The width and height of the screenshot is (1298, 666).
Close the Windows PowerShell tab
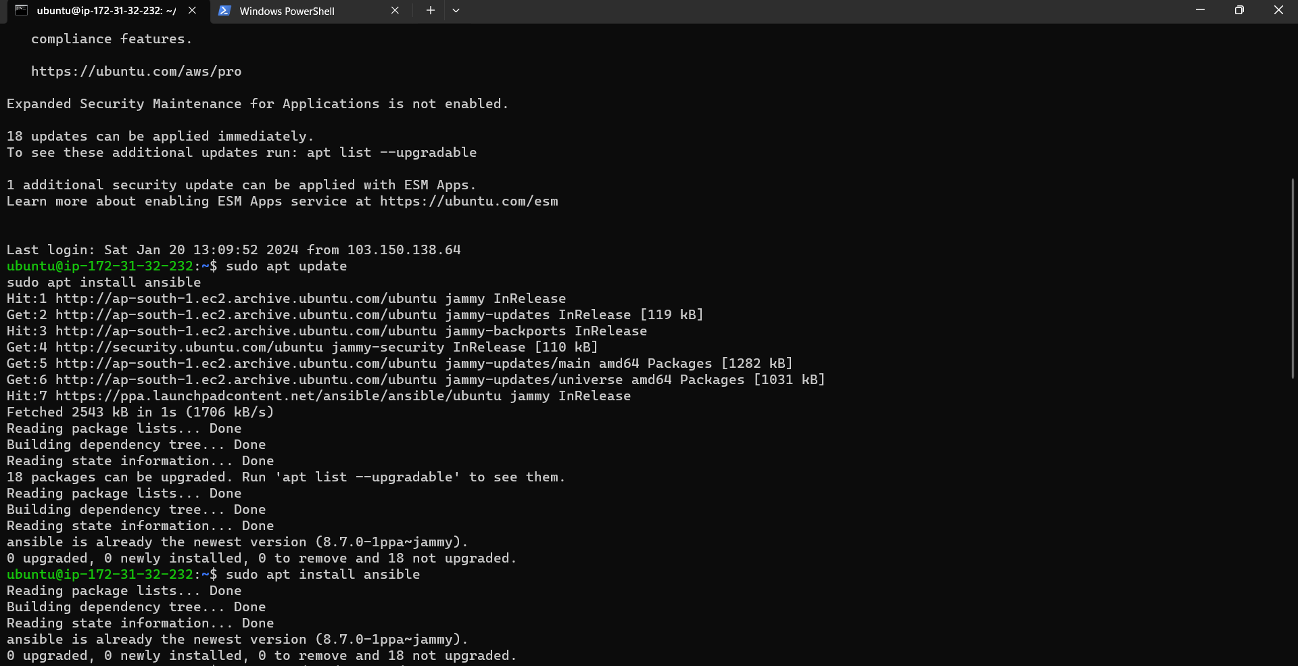click(395, 11)
